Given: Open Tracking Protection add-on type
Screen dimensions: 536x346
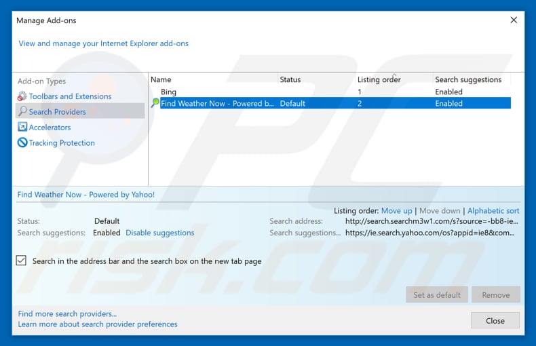Looking at the screenshot, I should [x=62, y=143].
